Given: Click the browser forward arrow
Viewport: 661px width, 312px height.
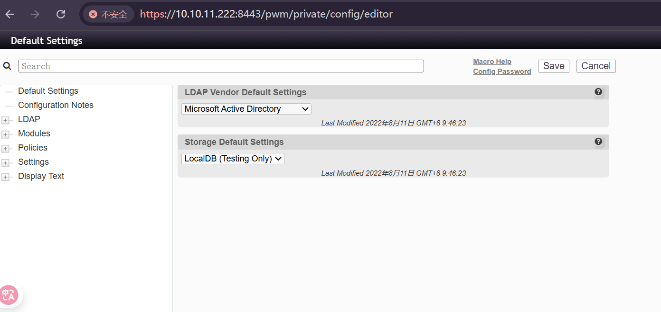Looking at the screenshot, I should coord(35,14).
